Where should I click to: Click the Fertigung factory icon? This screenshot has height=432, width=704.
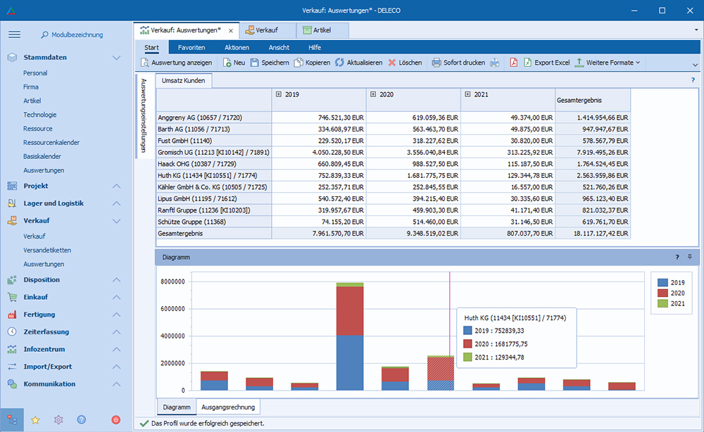(x=12, y=315)
